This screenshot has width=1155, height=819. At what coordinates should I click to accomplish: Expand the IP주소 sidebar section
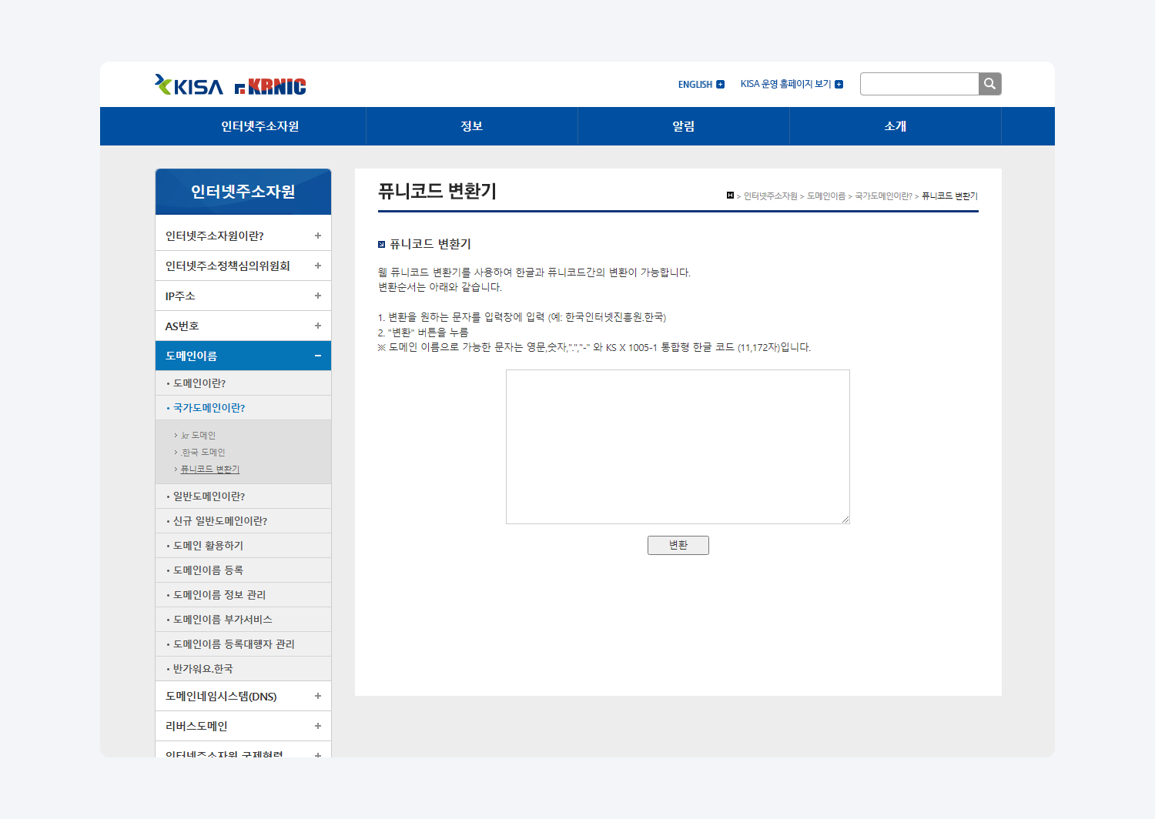click(317, 296)
